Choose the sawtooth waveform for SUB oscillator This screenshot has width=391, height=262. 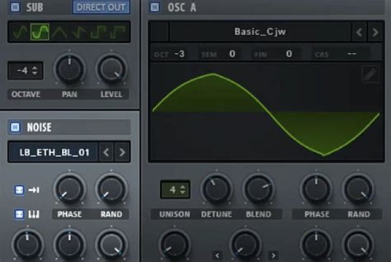79,32
